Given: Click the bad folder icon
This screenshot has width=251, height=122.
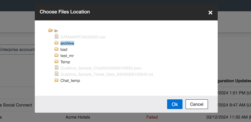Looking at the screenshot, I should [x=56, y=49].
